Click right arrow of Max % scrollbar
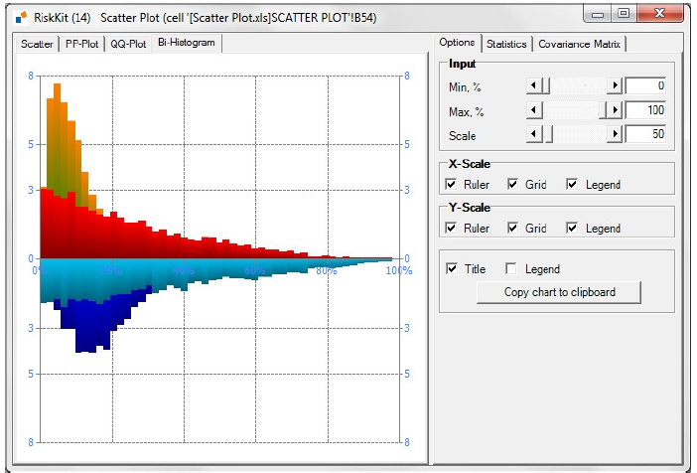The image size is (697, 473). (x=616, y=110)
